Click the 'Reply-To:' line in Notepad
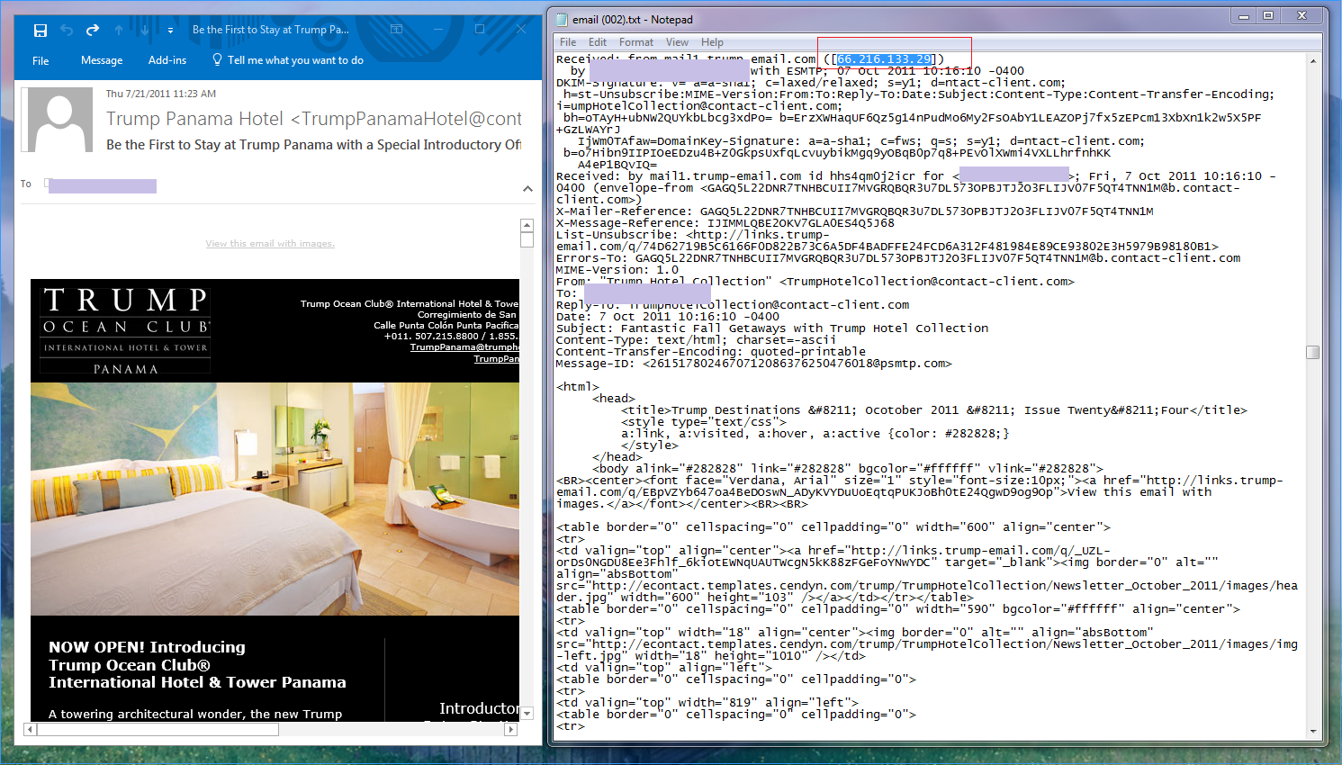Viewport: 1342px width, 765px height. [x=733, y=305]
